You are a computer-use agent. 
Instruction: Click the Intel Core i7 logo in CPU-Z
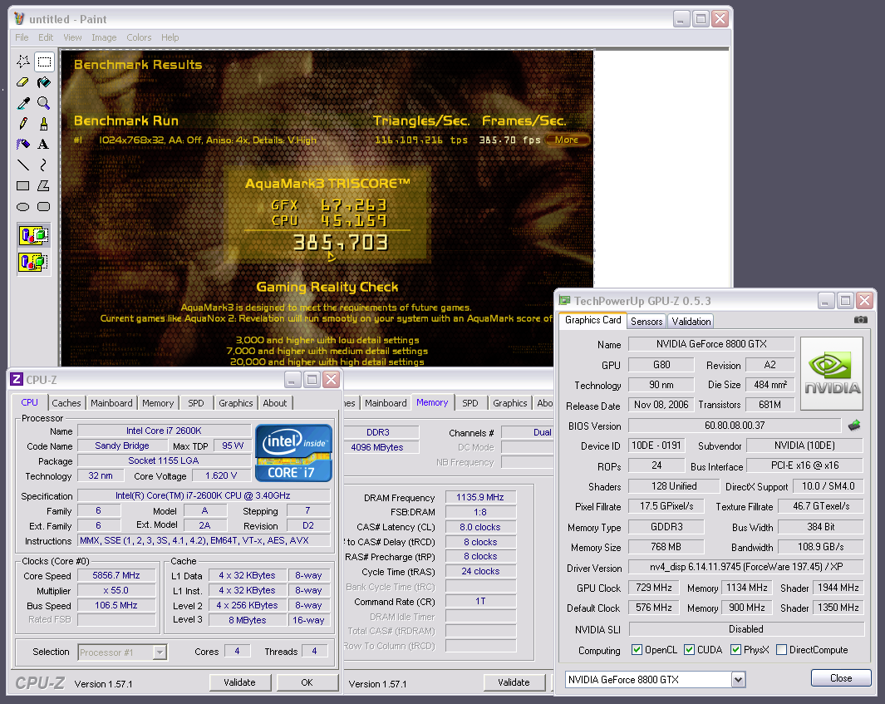pyautogui.click(x=293, y=453)
